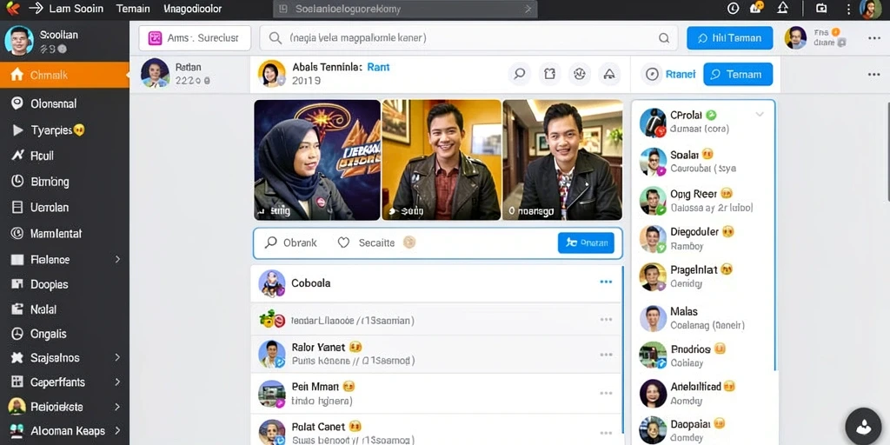890x445 pixels.
Task: Open the Temain top menu
Action: coord(133,9)
